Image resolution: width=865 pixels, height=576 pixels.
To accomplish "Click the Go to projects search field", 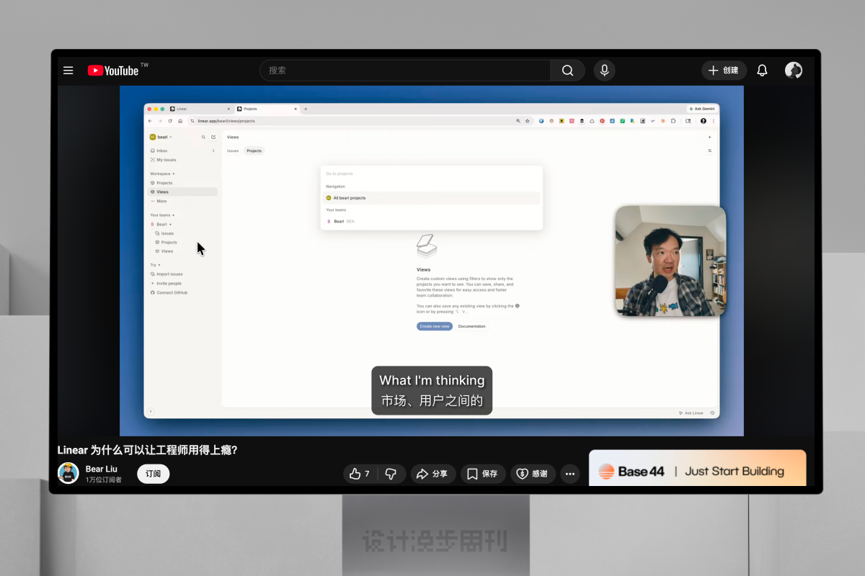I will tap(431, 174).
